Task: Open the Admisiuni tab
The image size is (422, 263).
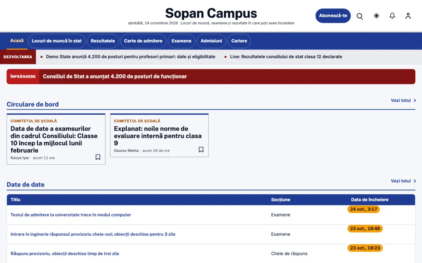Action: coord(211,41)
